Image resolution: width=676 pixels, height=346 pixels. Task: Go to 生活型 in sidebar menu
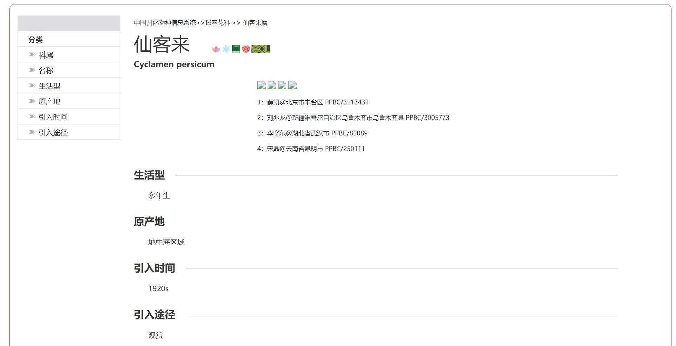[x=49, y=86]
